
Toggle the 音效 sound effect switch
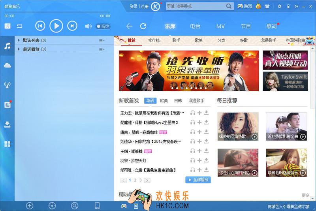click(x=103, y=26)
